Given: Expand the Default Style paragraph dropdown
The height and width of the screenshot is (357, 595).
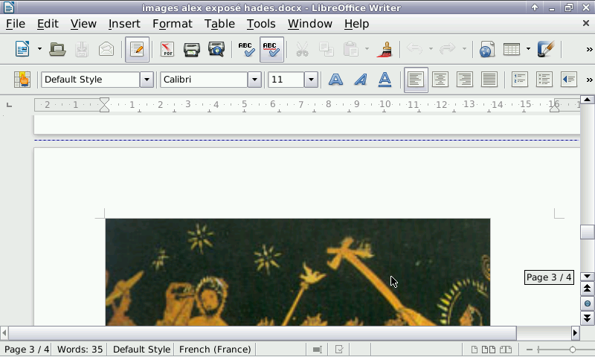Looking at the screenshot, I should [147, 80].
